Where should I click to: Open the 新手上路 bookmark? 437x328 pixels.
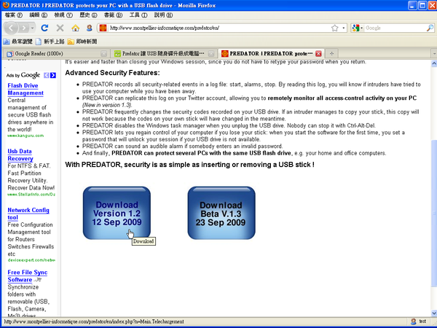pos(50,42)
